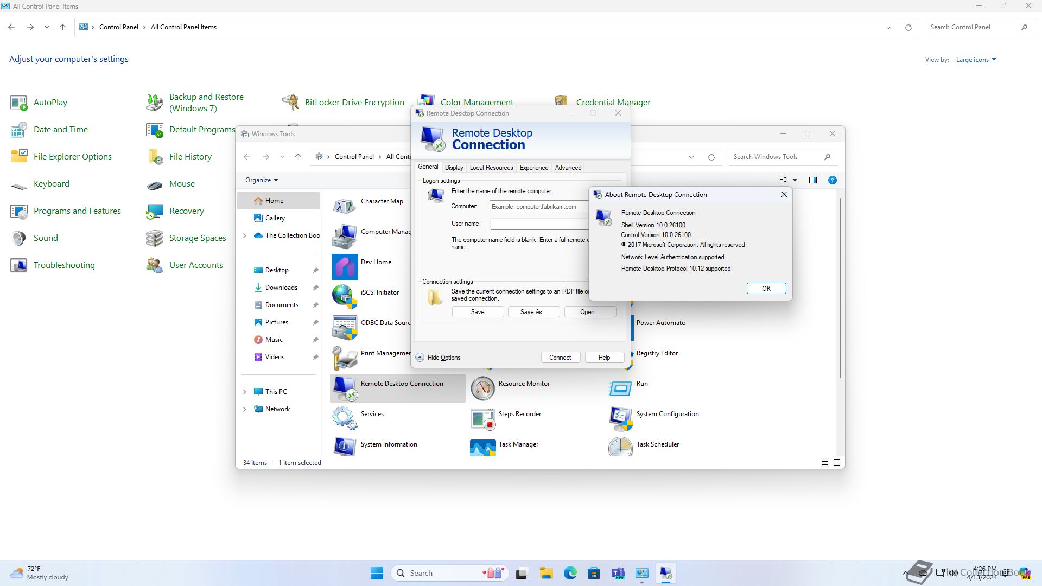The image size is (1042, 586).
Task: Click the User name field
Action: 539,224
